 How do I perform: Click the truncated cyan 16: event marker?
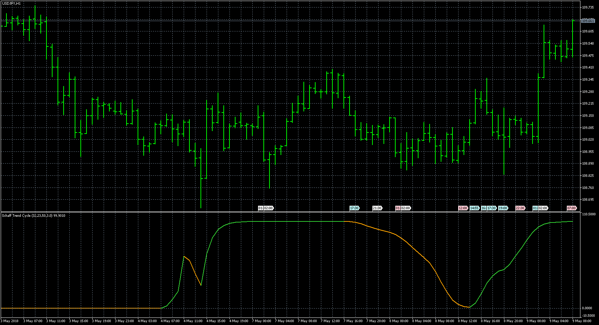coord(484,208)
